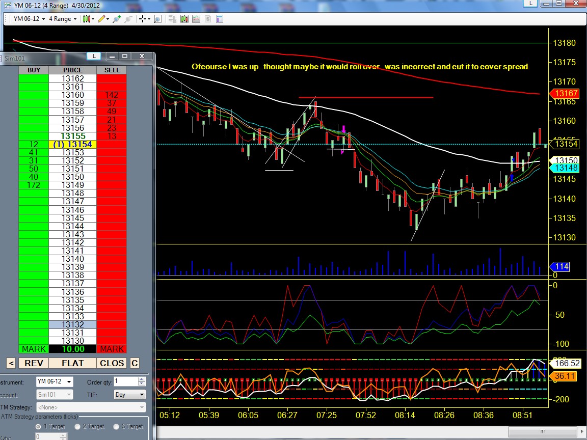The height and width of the screenshot is (440, 587).
Task: Click the BUY column header
Action: click(34, 70)
